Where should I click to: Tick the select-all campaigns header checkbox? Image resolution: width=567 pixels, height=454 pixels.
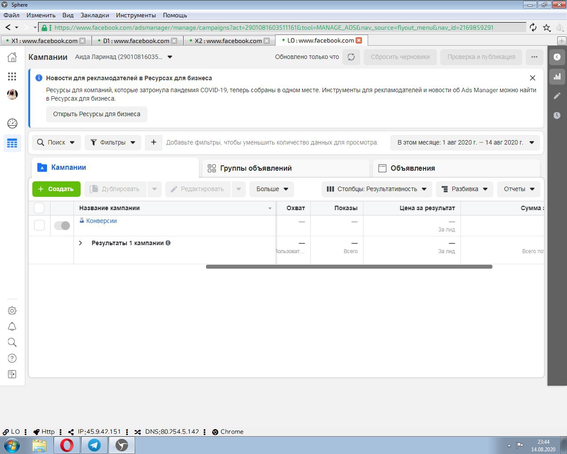coord(39,208)
